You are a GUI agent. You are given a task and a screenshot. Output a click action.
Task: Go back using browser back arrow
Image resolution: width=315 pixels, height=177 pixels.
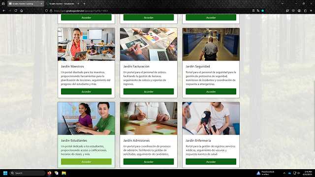(4, 11)
